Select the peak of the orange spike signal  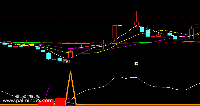click(70, 72)
